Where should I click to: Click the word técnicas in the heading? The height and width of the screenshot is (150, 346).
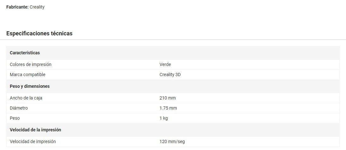(x=62, y=33)
